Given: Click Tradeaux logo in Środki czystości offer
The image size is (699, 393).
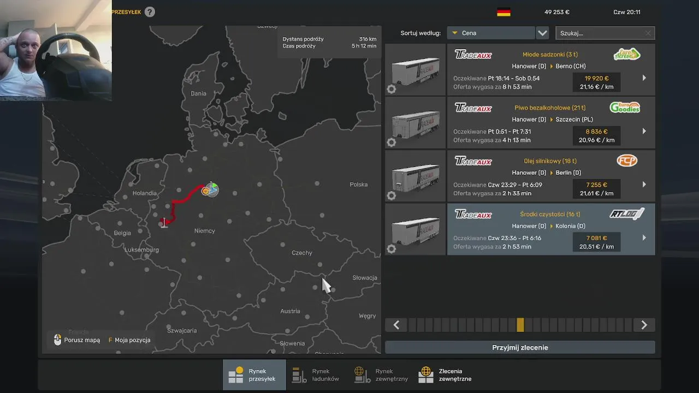Looking at the screenshot, I should (x=473, y=215).
